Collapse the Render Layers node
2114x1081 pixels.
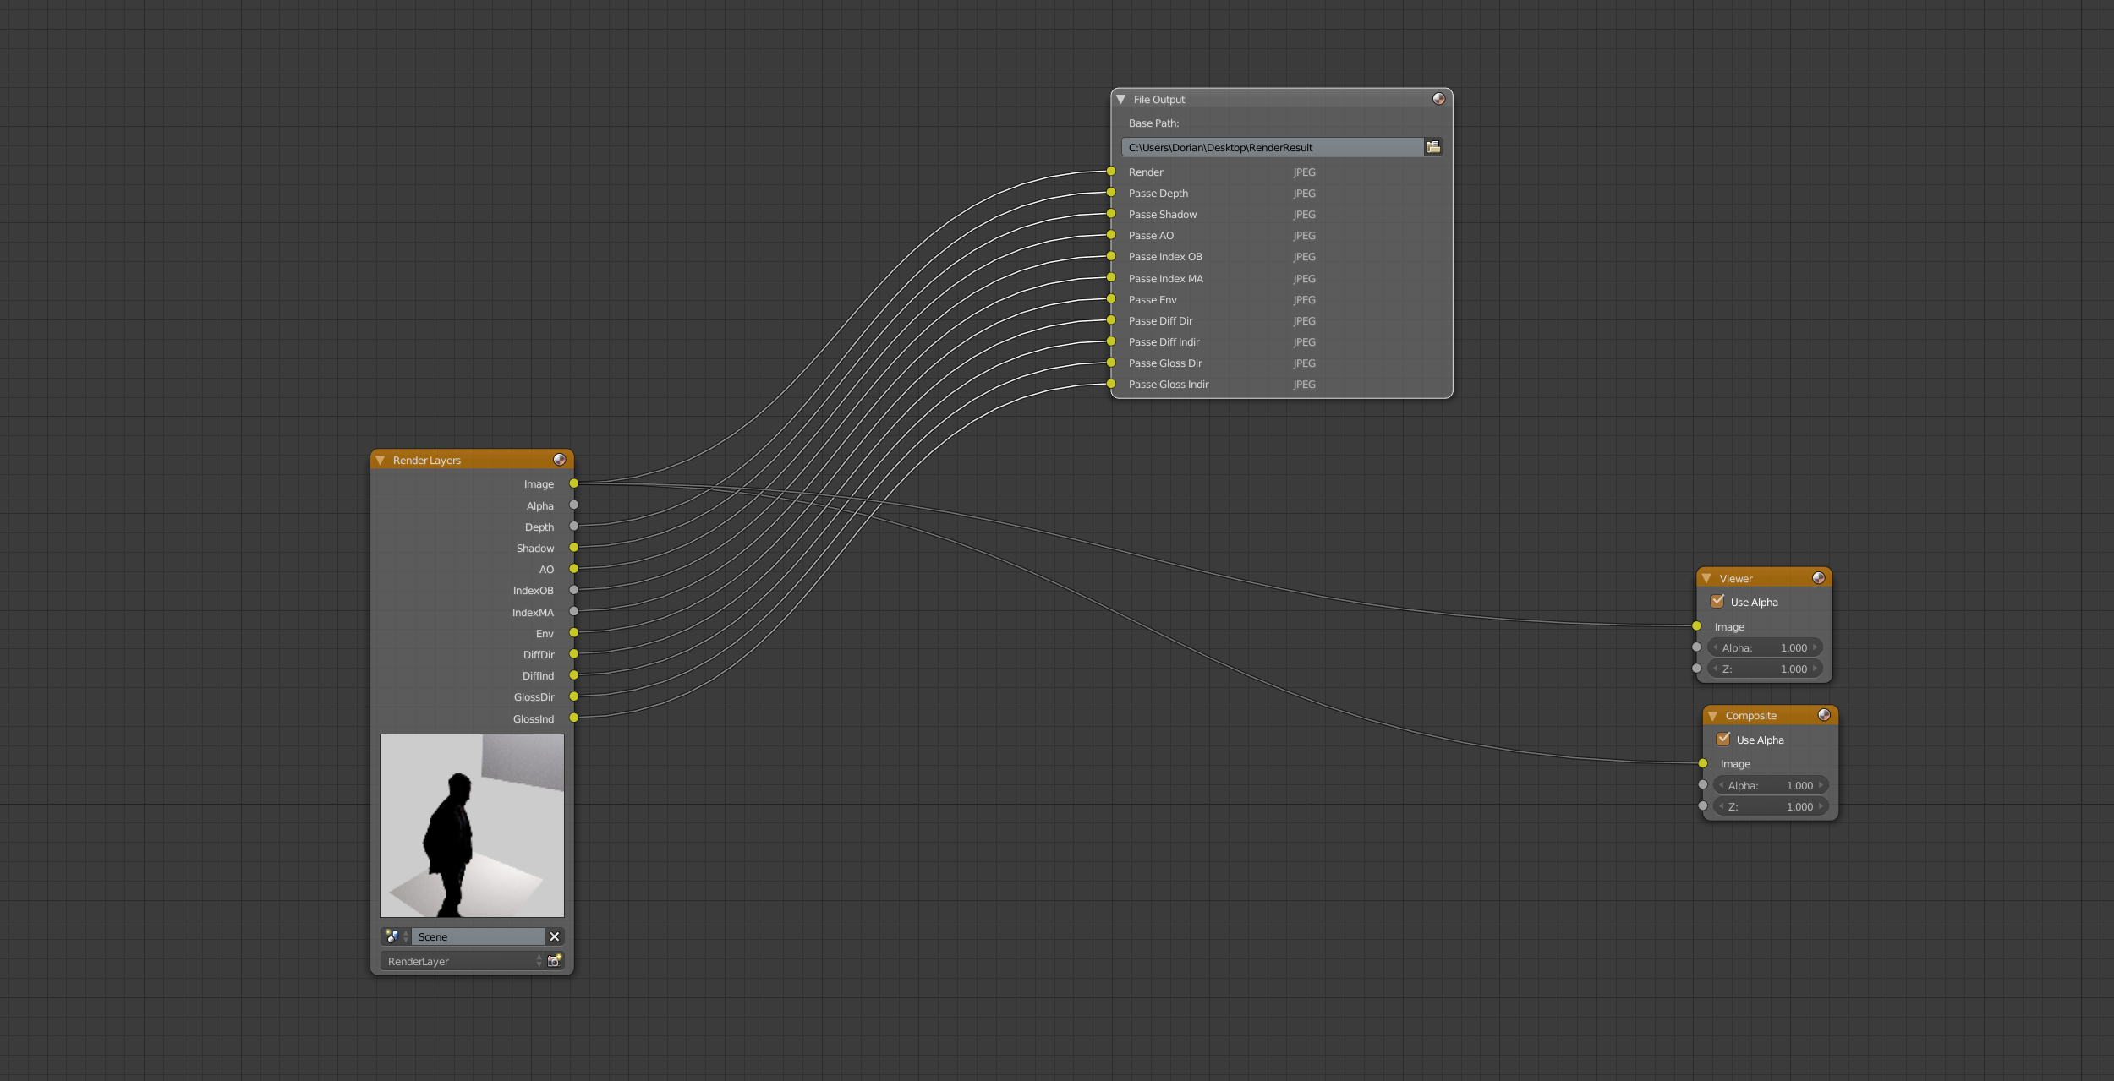[381, 461]
